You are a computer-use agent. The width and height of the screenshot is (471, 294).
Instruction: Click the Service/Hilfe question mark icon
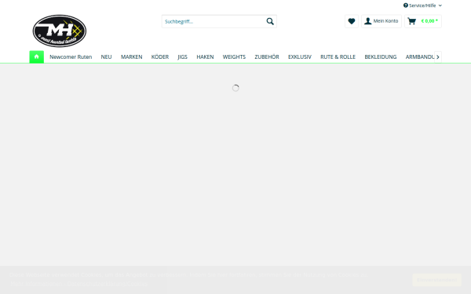point(406,5)
